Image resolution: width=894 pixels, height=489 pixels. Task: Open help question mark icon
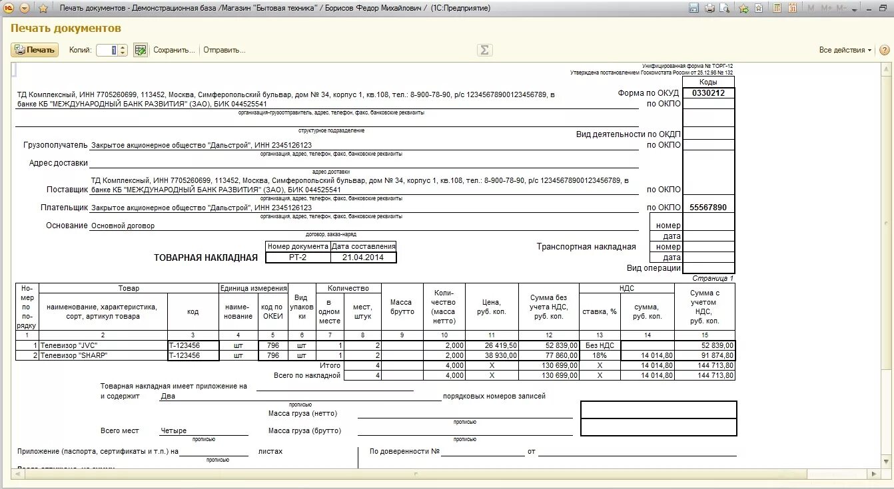click(885, 50)
